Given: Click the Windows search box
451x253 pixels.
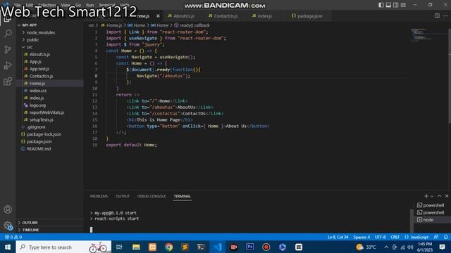Looking at the screenshot, I should click(63, 247).
